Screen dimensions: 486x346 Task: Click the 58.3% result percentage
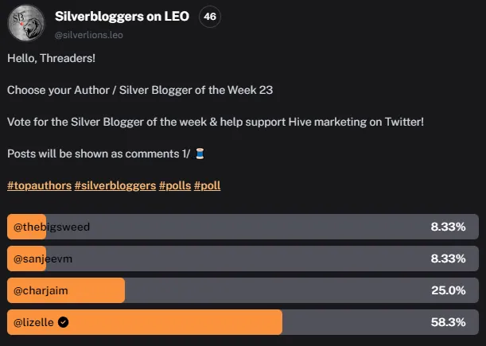448,322
